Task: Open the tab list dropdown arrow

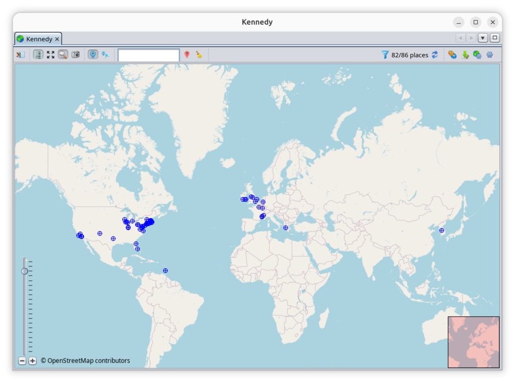Action: [483, 38]
